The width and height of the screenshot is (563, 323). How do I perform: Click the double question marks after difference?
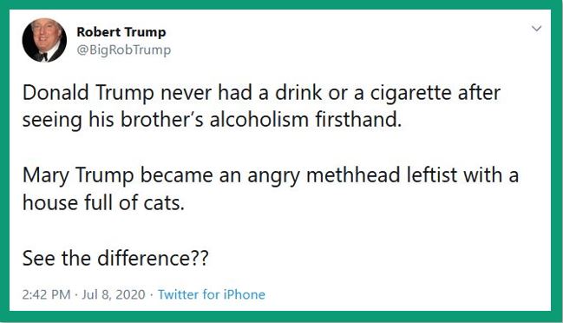tap(200, 258)
